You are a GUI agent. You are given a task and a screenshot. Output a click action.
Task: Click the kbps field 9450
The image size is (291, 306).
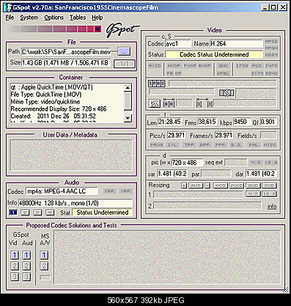coord(242,122)
